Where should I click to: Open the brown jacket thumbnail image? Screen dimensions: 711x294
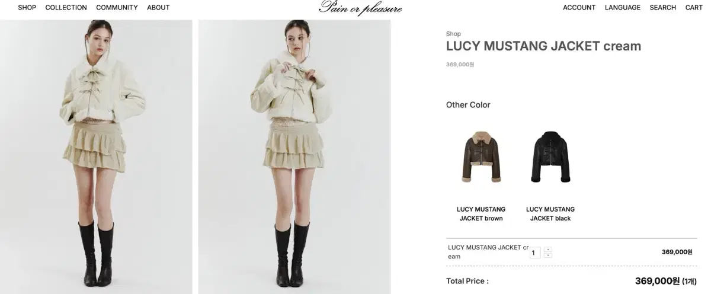(x=481, y=156)
